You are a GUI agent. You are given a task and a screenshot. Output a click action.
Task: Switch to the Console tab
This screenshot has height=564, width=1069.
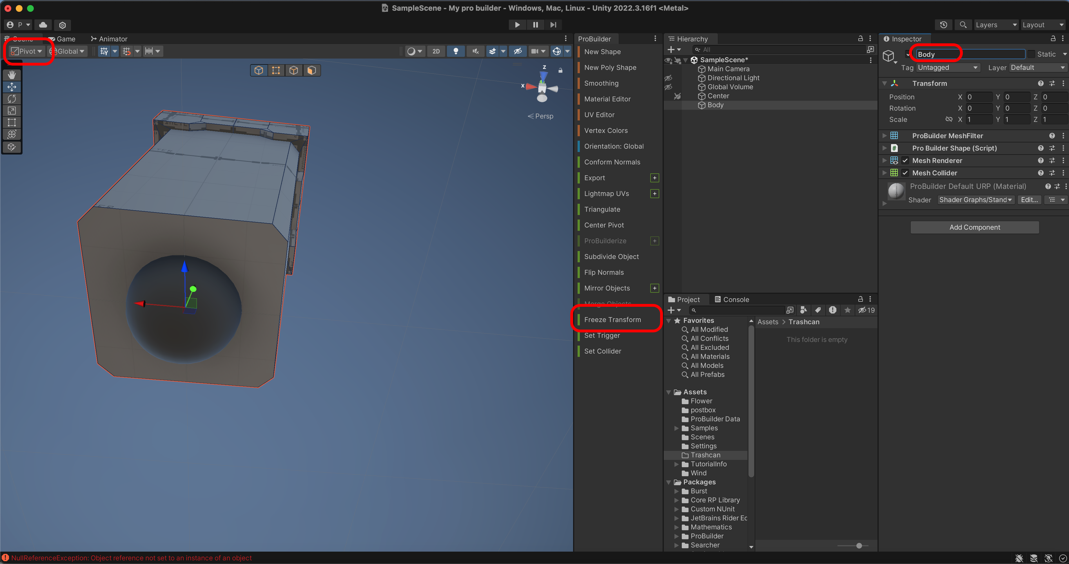[732, 299]
